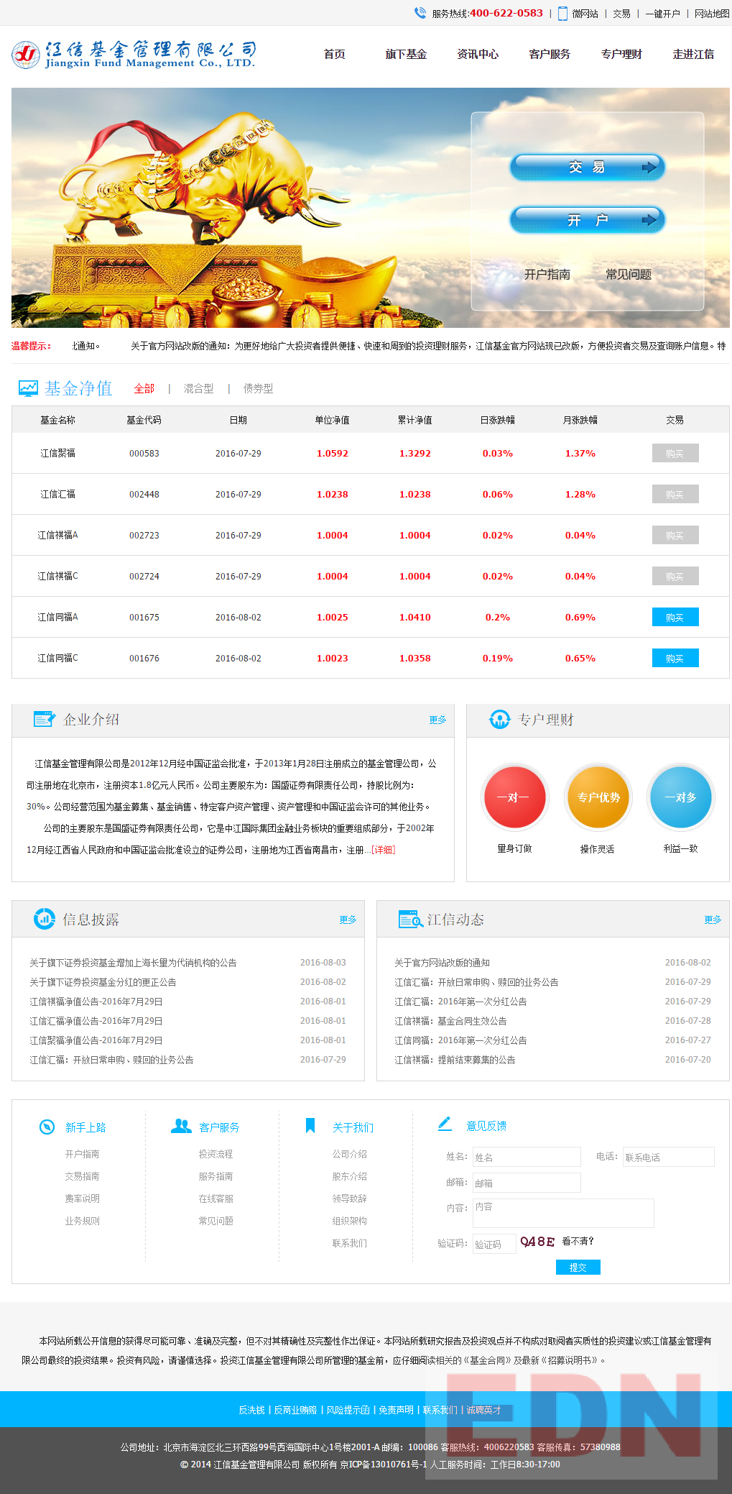
Task: Click the service hotline phone icon
Action: (x=420, y=13)
